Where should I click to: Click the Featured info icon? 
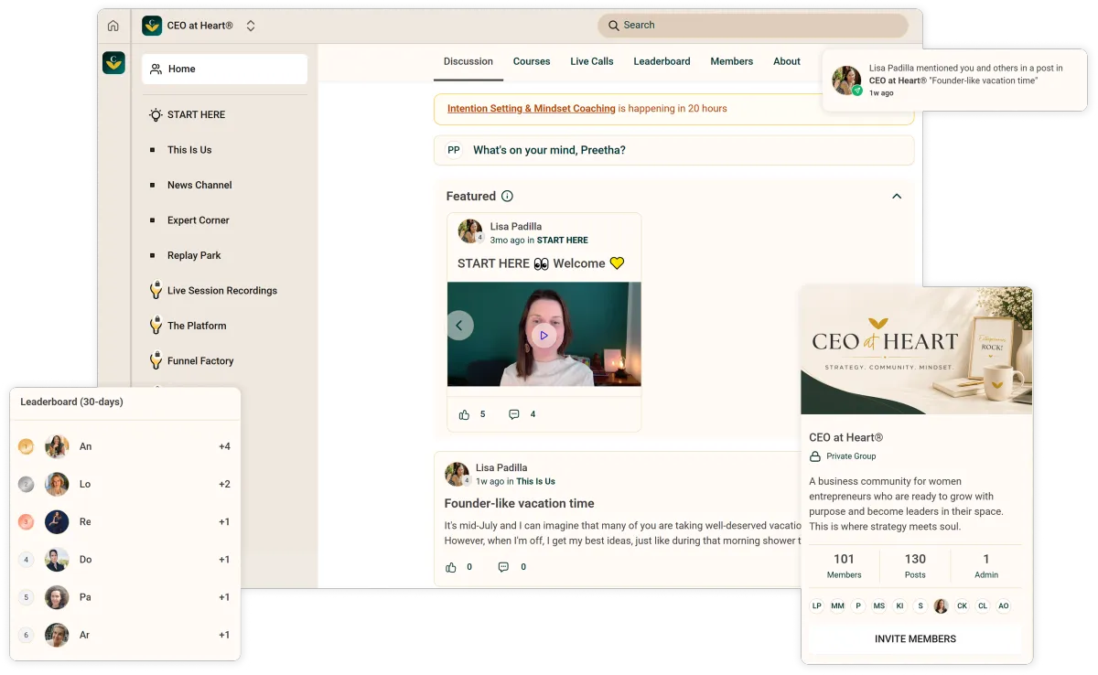tap(507, 196)
